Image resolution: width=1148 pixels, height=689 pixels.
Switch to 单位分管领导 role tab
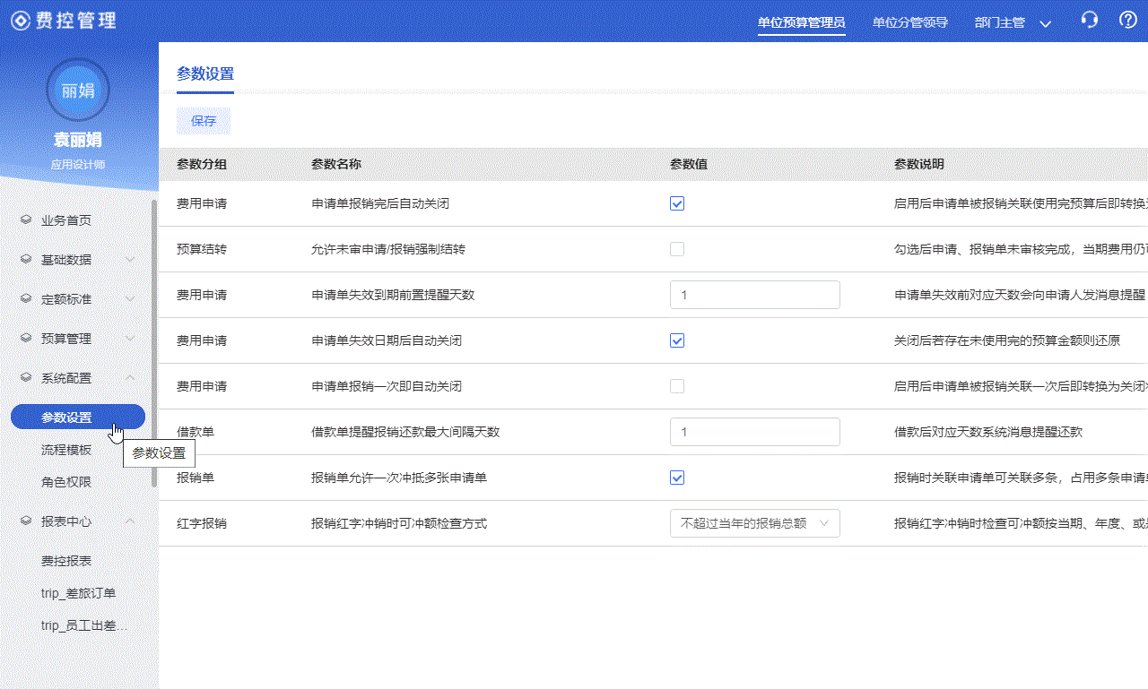click(x=909, y=22)
